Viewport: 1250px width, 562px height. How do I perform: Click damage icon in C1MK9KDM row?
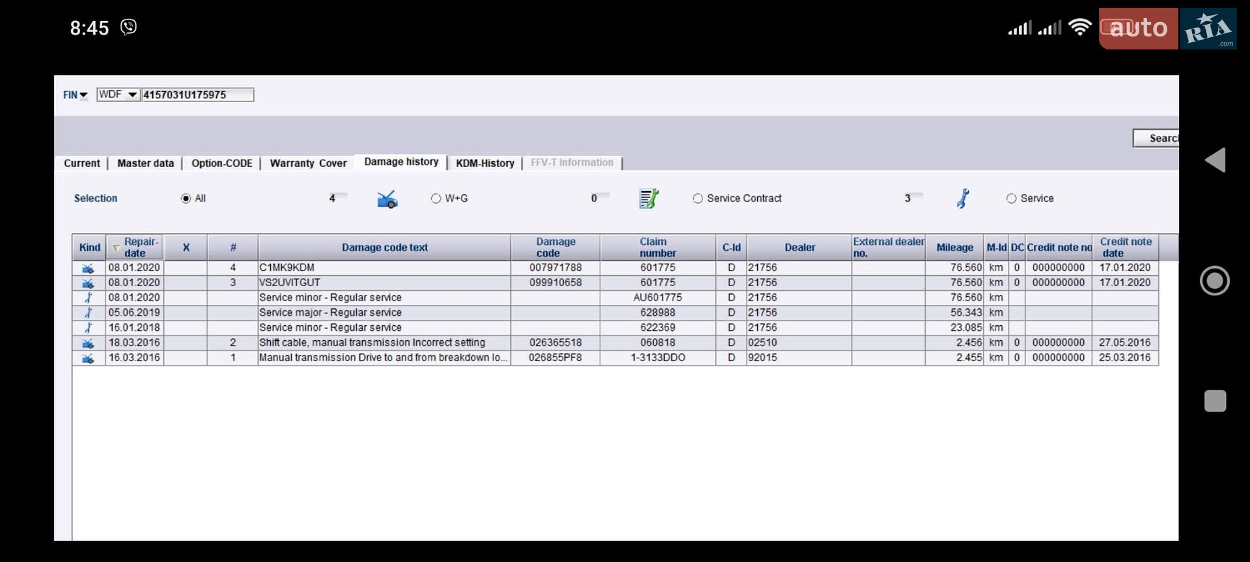(88, 268)
